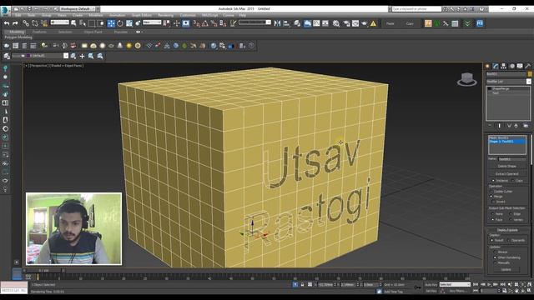
Task: Click the orange FF toolbar icon
Action: pyautogui.click(x=428, y=23)
